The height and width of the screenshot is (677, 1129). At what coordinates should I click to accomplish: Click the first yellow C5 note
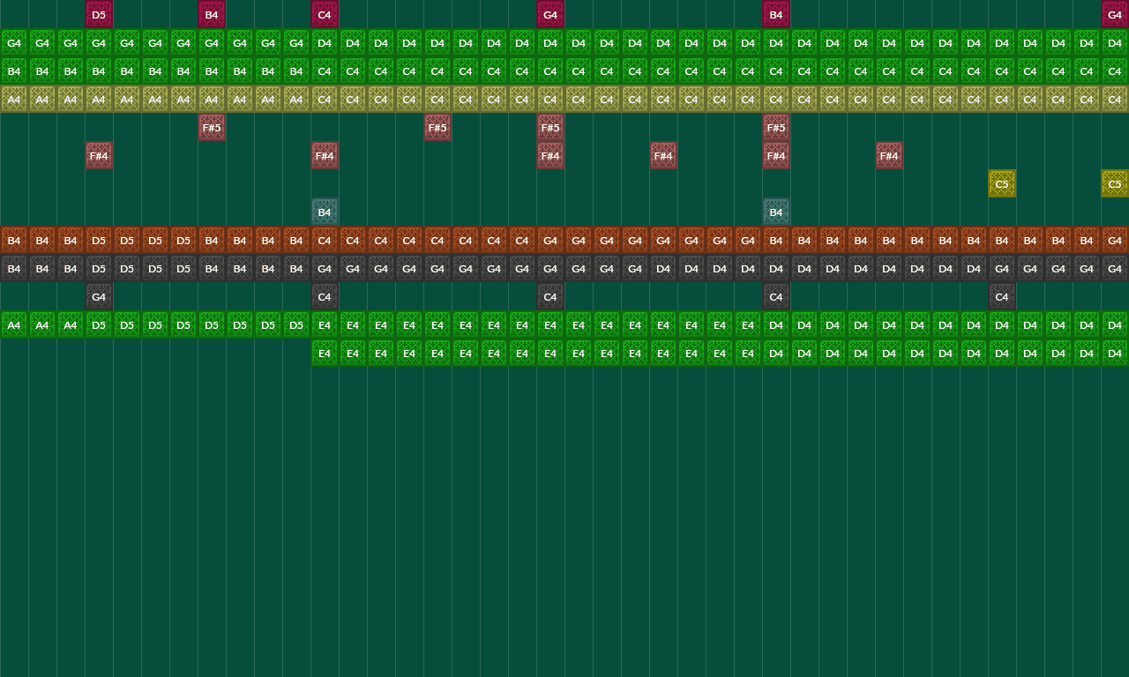pos(1002,183)
